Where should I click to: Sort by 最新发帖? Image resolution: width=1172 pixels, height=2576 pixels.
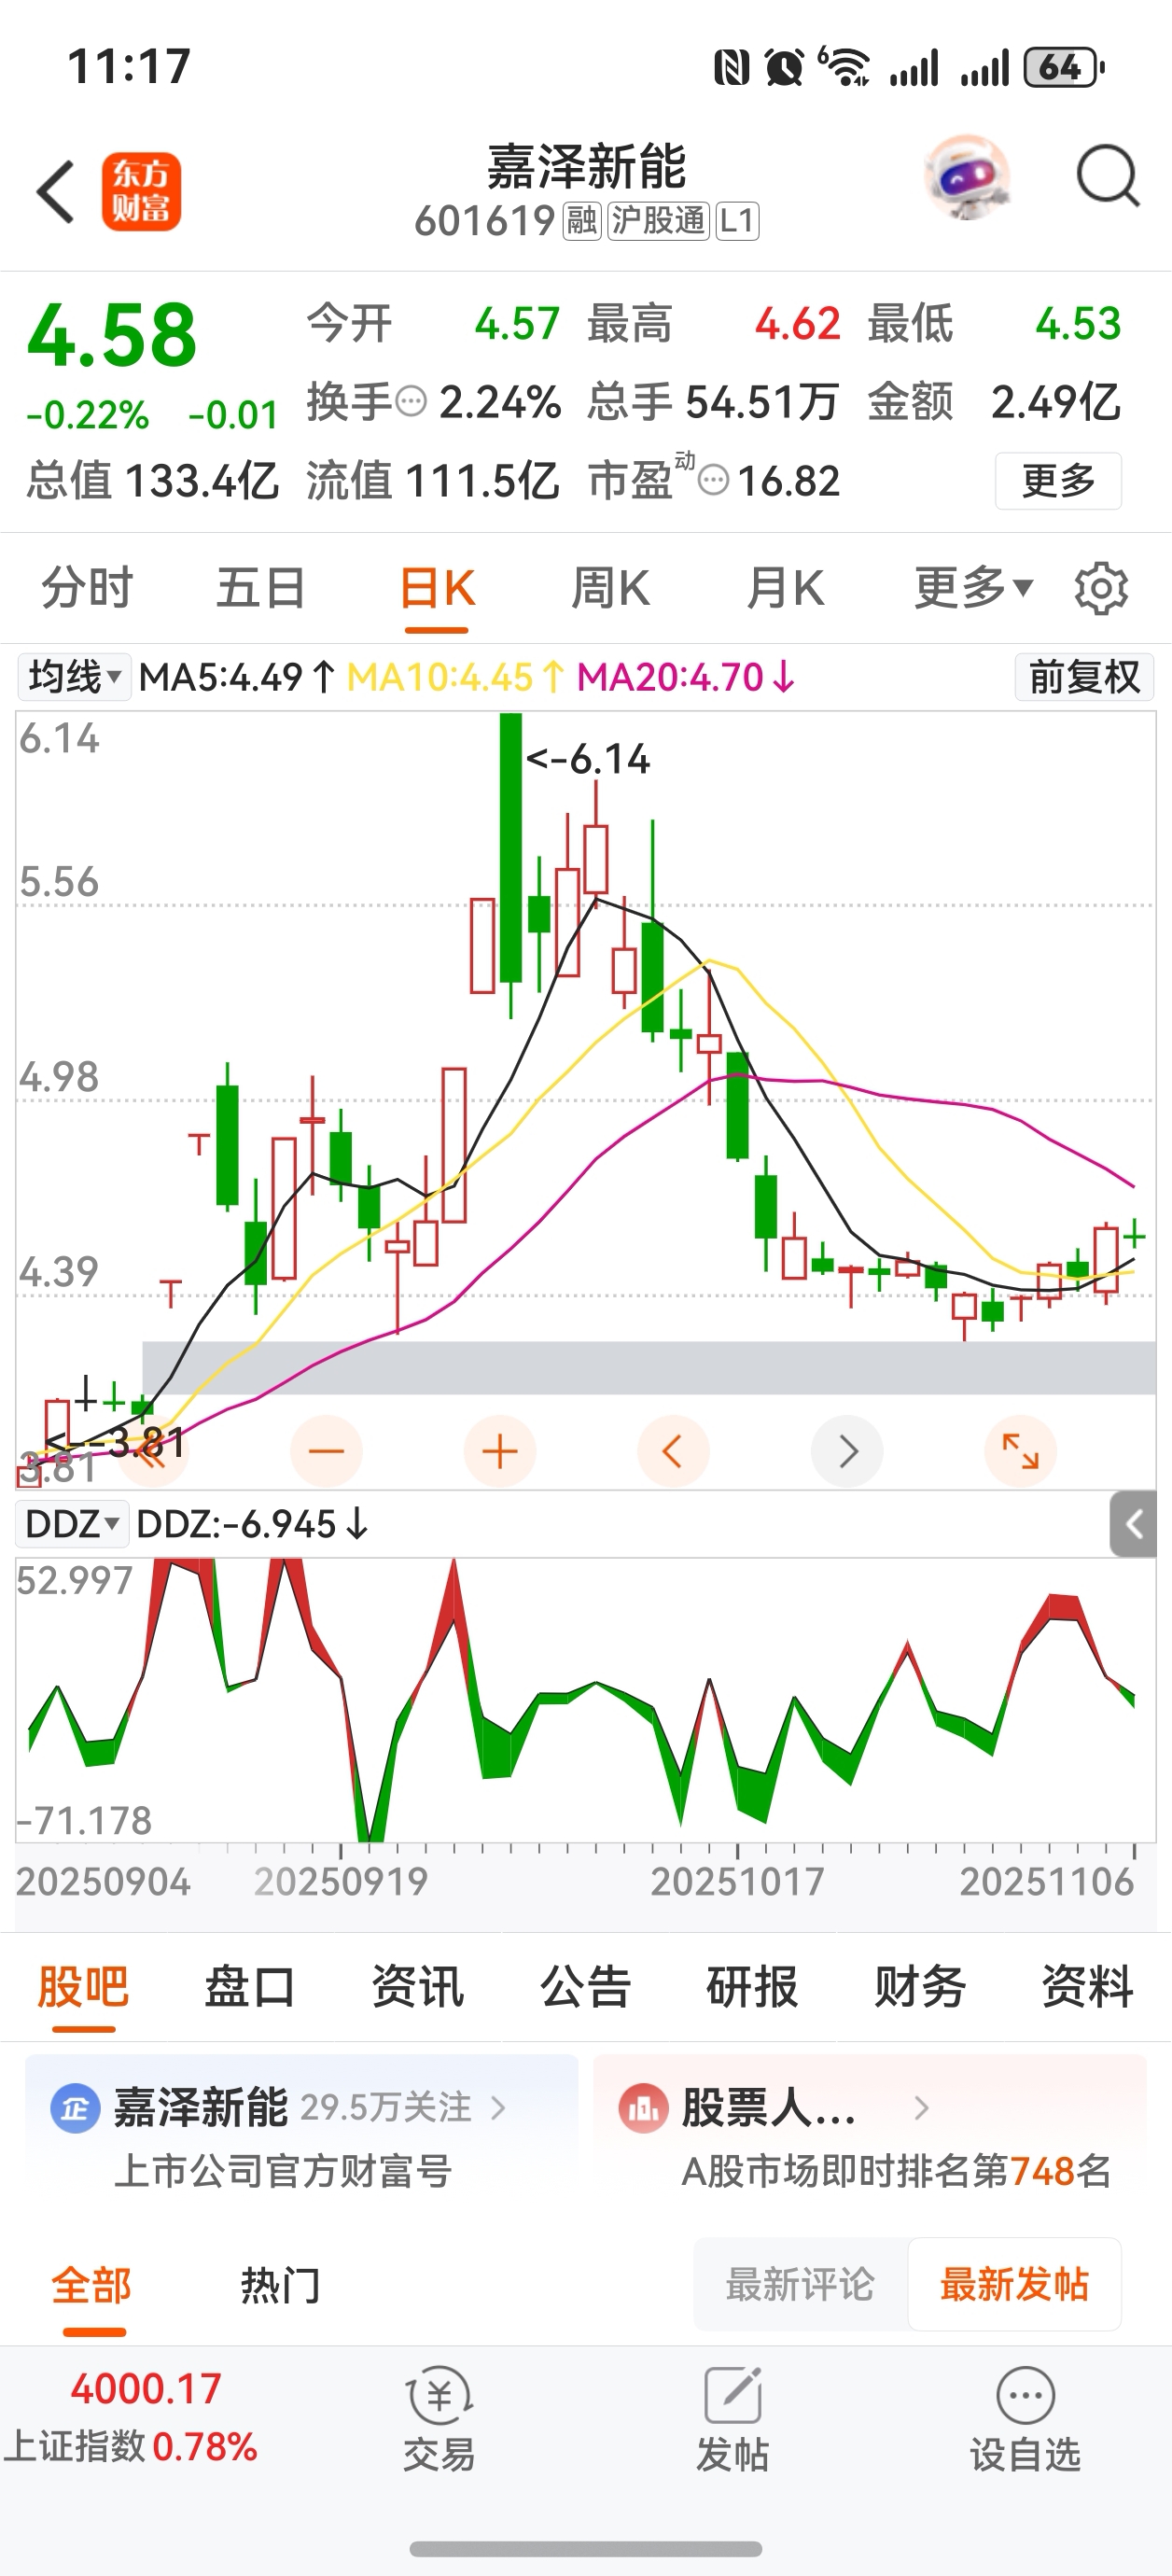[1014, 2285]
